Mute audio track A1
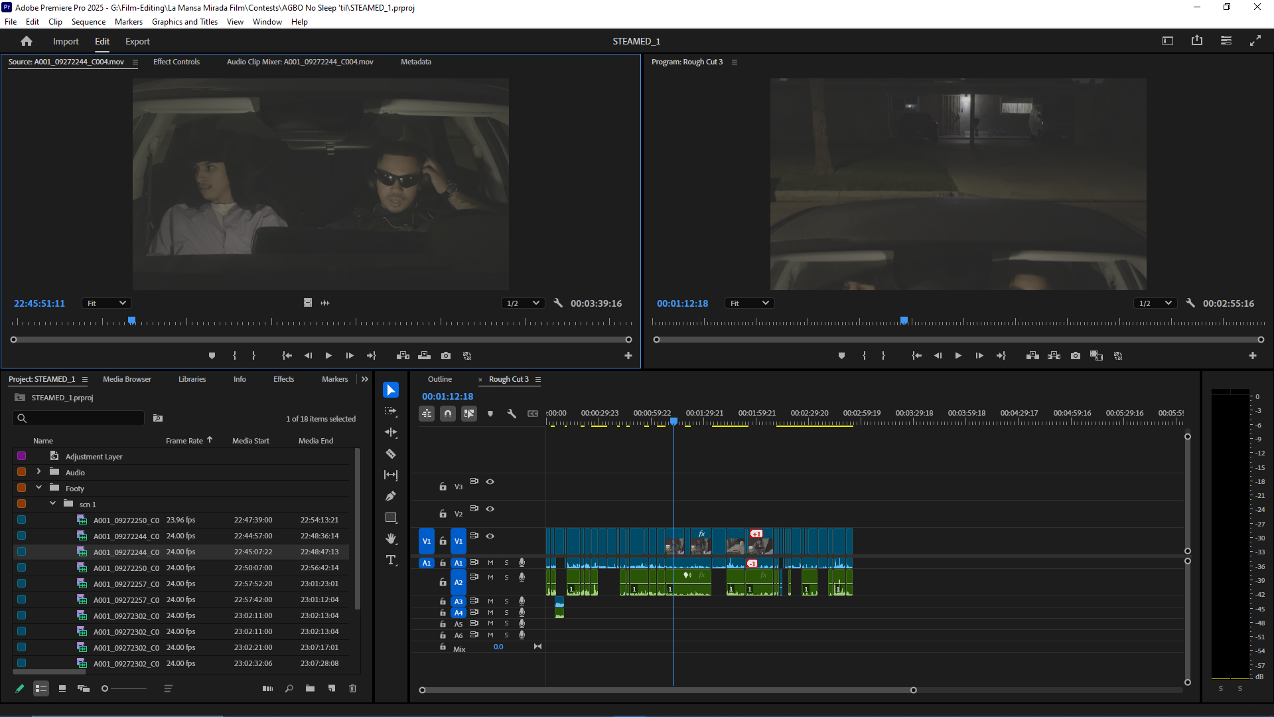The height and width of the screenshot is (717, 1274). point(490,563)
